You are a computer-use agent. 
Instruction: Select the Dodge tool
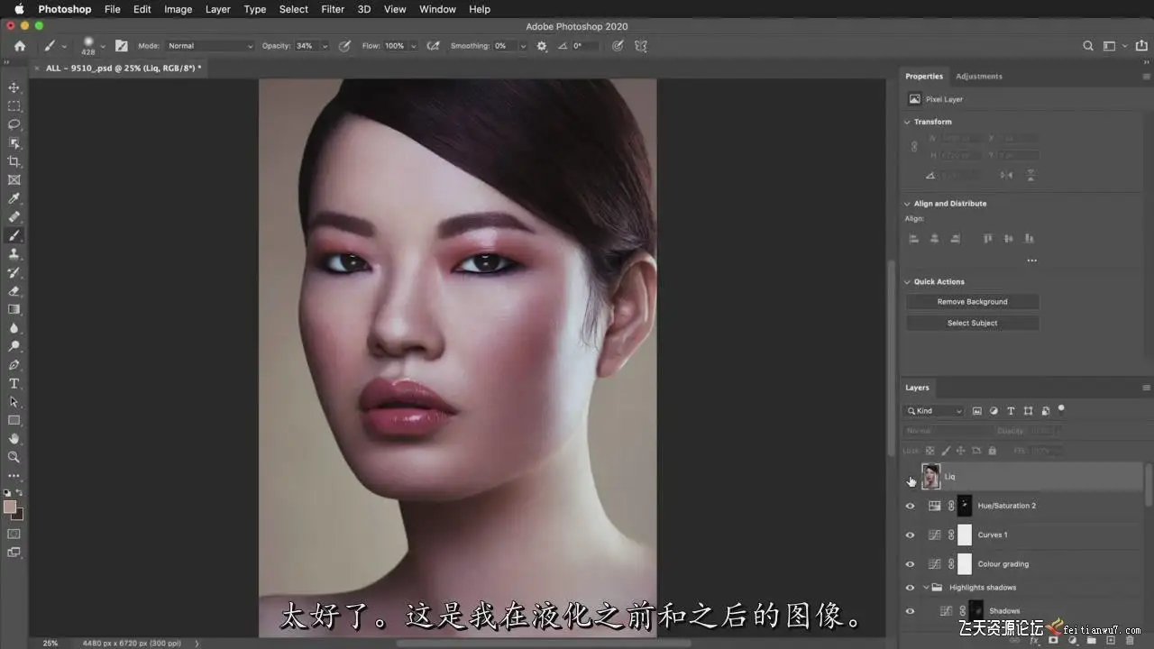pos(14,346)
